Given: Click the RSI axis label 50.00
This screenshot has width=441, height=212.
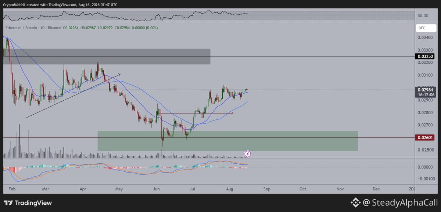Looking at the screenshot, I should (x=423, y=16).
